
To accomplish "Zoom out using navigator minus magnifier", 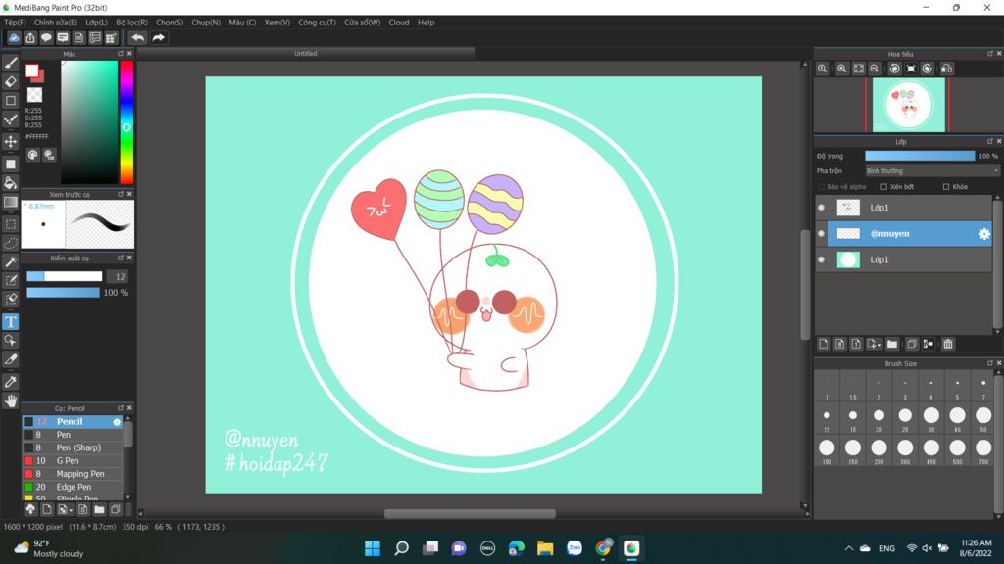I will 875,69.
